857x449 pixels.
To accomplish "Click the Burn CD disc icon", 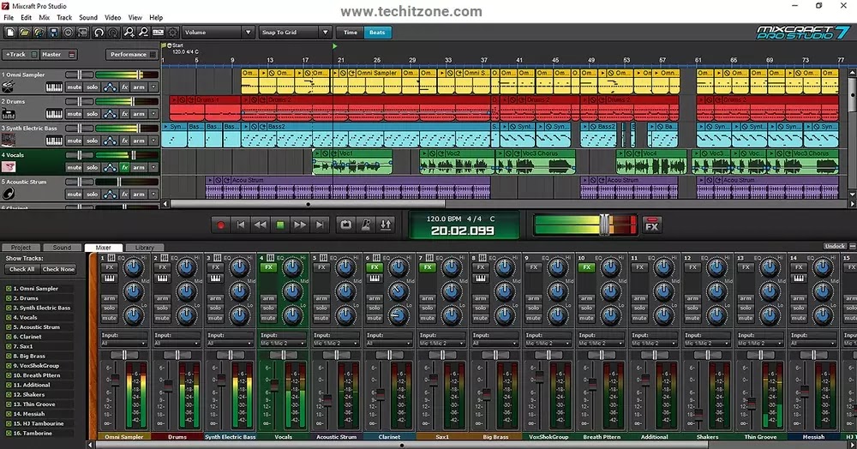I will coord(68,33).
